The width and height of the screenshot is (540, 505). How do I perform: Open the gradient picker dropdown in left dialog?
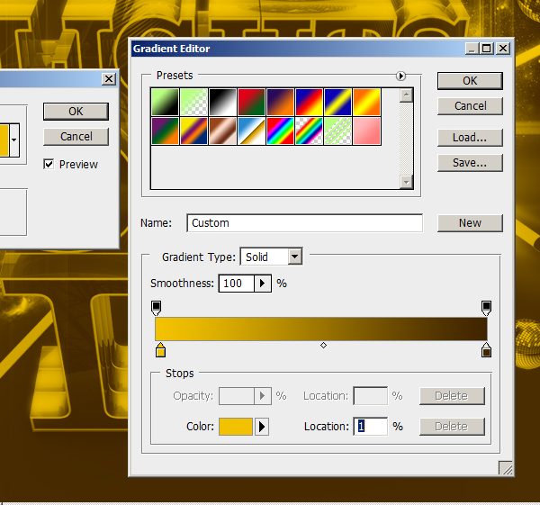(14, 140)
